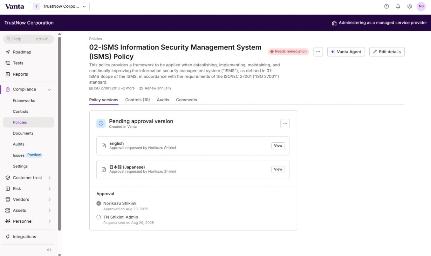Click the sidebar vertical scrollbar
Viewport: 431px width, 256px height.
(60, 133)
